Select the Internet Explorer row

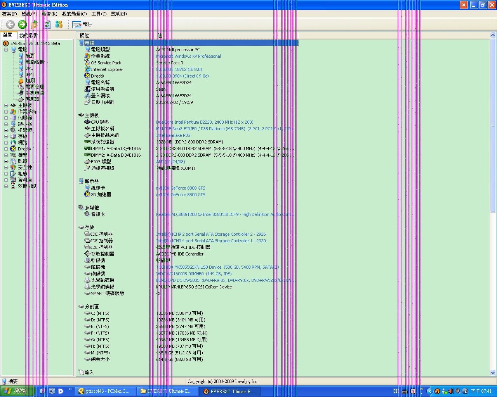(x=188, y=69)
